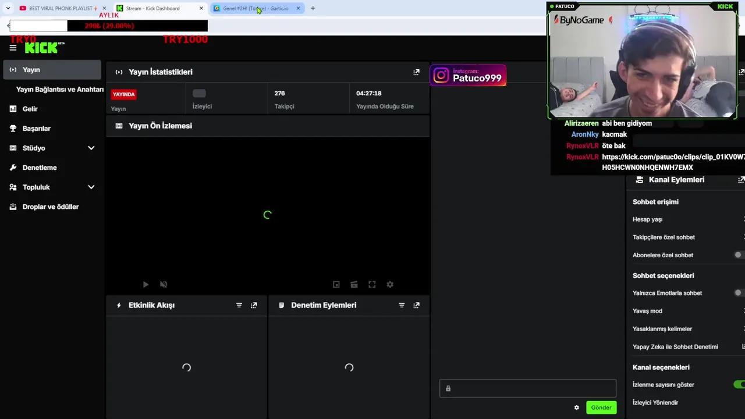Click the Instagram Patuco999 banner
This screenshot has width=745, height=419.
tap(468, 76)
